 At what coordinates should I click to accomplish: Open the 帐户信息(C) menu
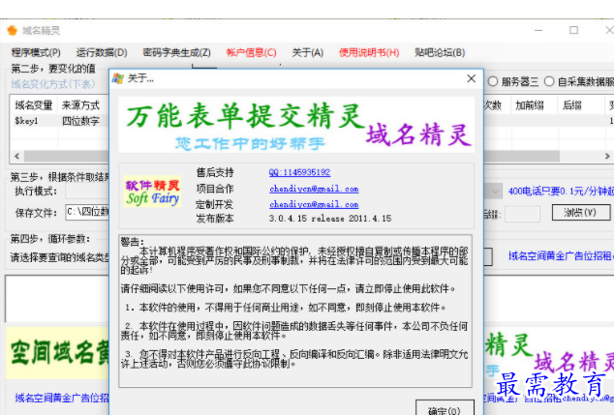click(x=252, y=52)
